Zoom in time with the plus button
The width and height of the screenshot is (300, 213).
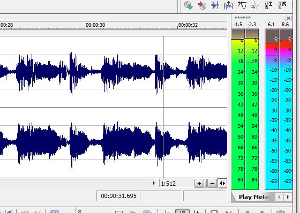tap(199, 184)
